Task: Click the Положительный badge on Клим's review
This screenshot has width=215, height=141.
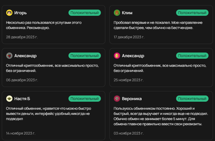Action: click(192, 13)
